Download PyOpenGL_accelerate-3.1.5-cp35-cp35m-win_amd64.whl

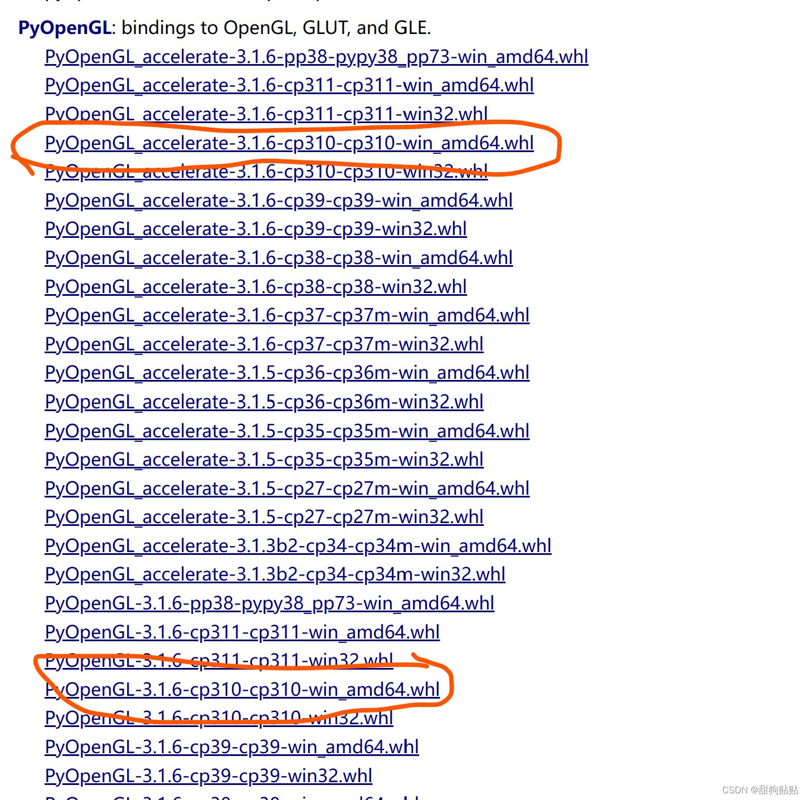click(x=287, y=431)
